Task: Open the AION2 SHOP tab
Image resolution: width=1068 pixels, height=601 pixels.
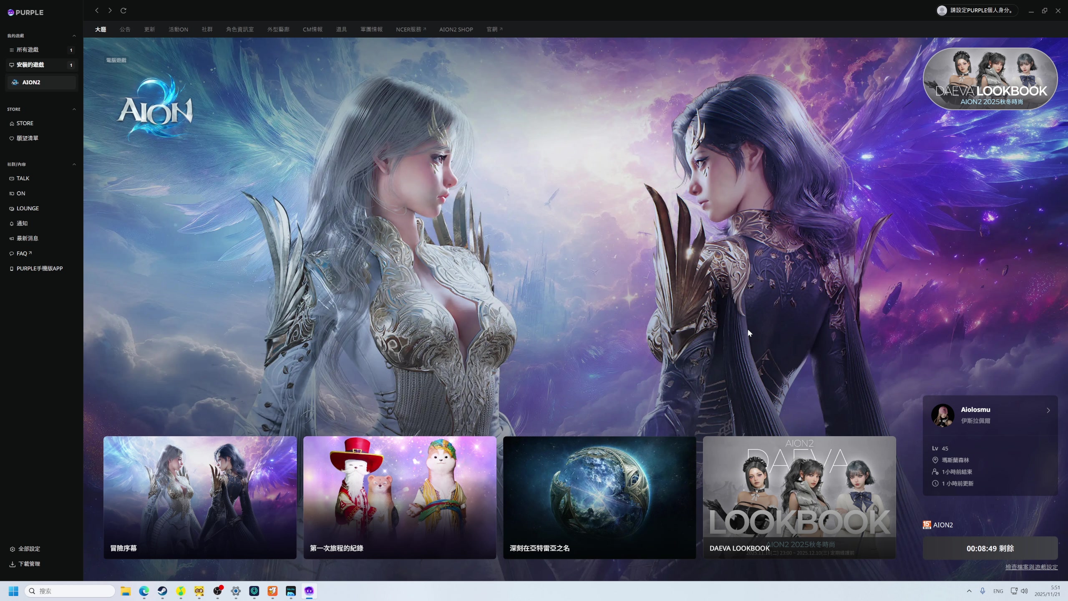Action: click(x=456, y=29)
